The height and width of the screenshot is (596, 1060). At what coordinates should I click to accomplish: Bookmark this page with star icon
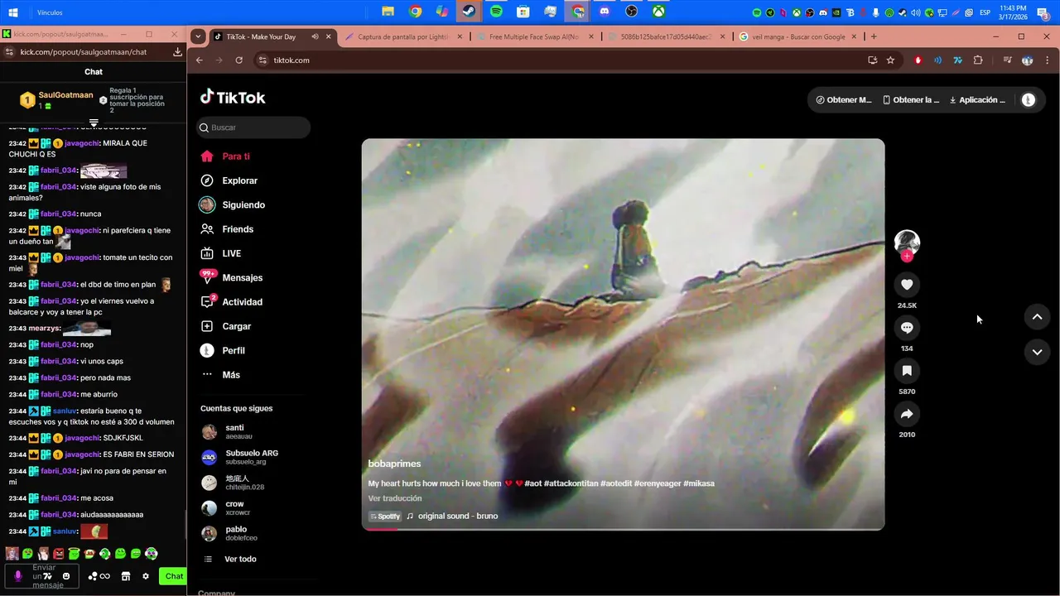pos(890,60)
